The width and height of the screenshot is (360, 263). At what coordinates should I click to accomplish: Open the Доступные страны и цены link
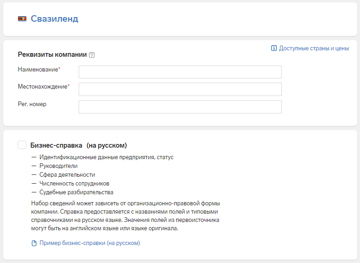pos(314,48)
